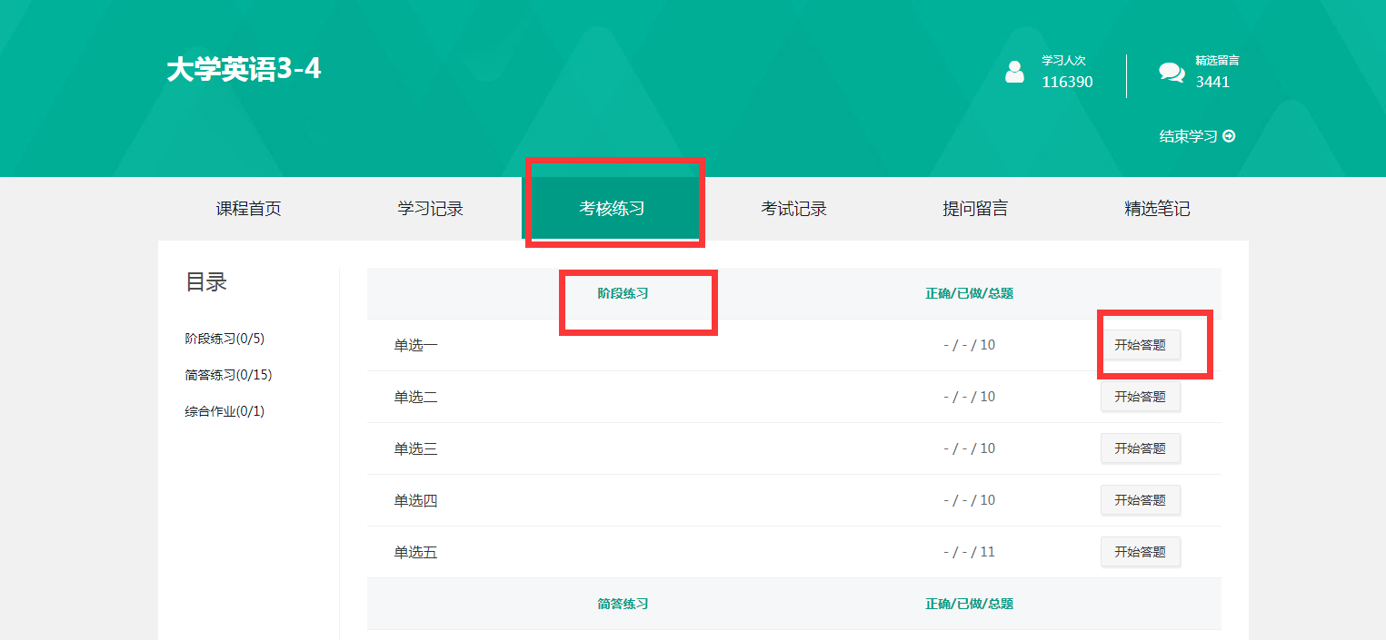Click the 简答练习 section header
Viewport: 1386px width, 640px height.
tap(623, 604)
